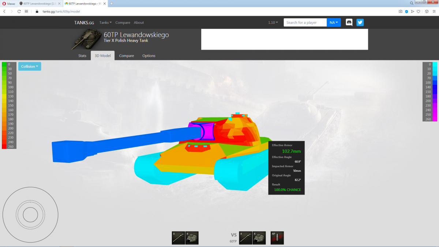This screenshot has width=439, height=247.
Task: Toggle the ad blocker shield icon
Action: click(x=406, y=11)
